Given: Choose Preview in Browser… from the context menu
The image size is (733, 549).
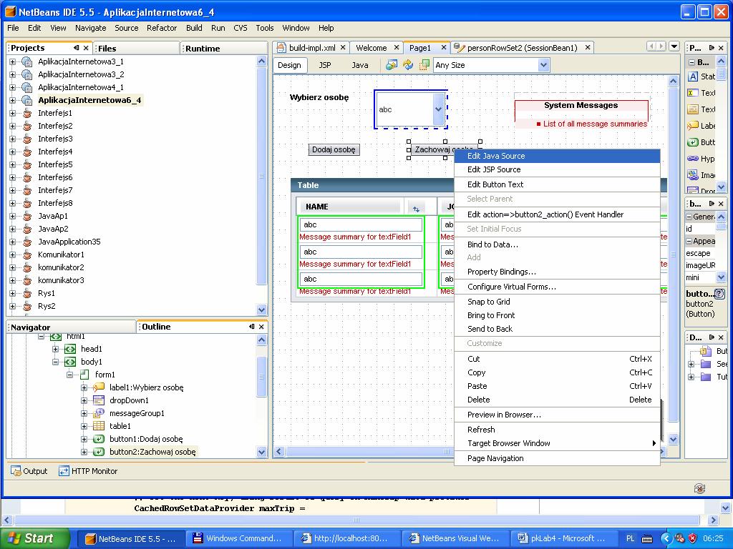Looking at the screenshot, I should point(557,415).
